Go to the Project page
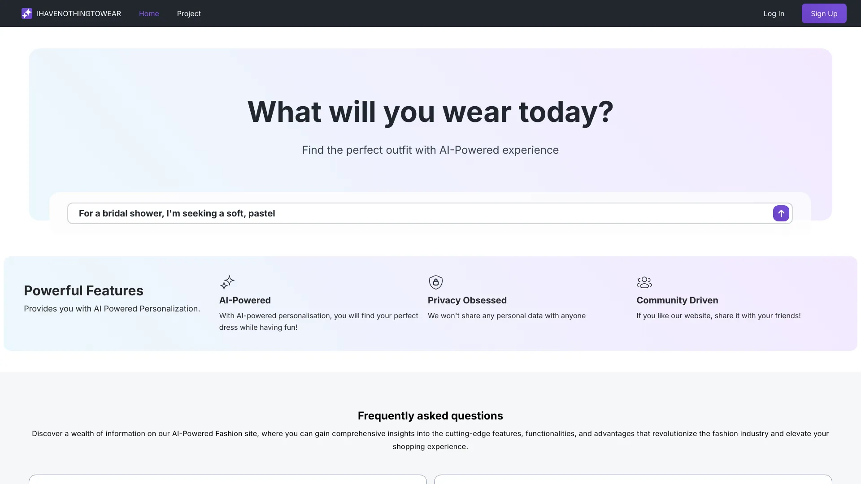 pyautogui.click(x=189, y=13)
